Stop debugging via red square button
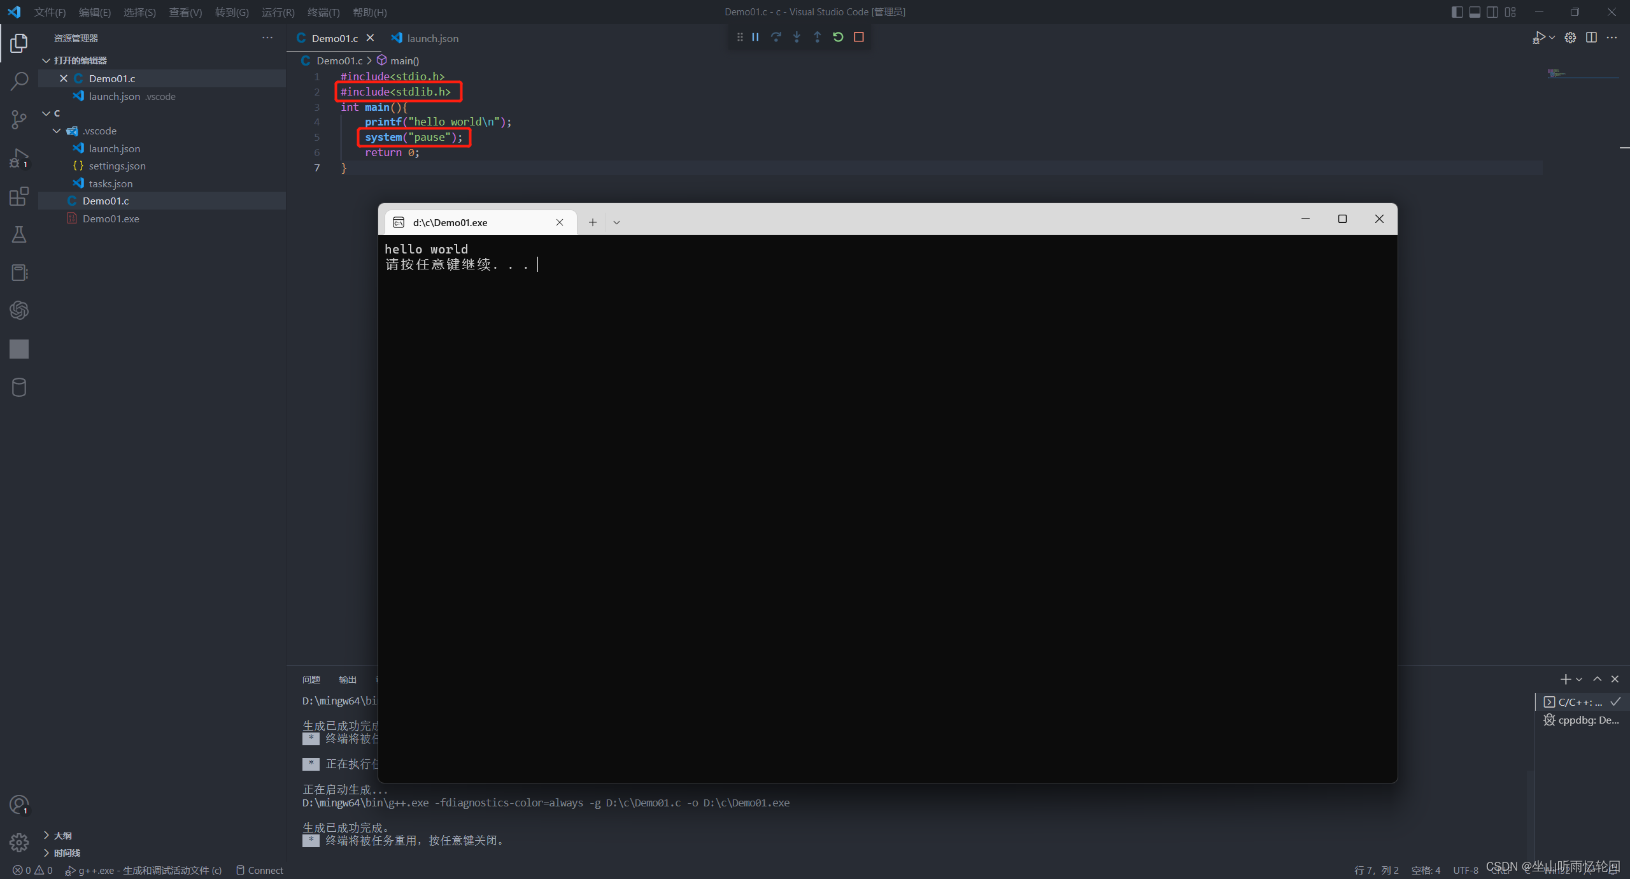Image resolution: width=1630 pixels, height=879 pixels. (x=858, y=37)
